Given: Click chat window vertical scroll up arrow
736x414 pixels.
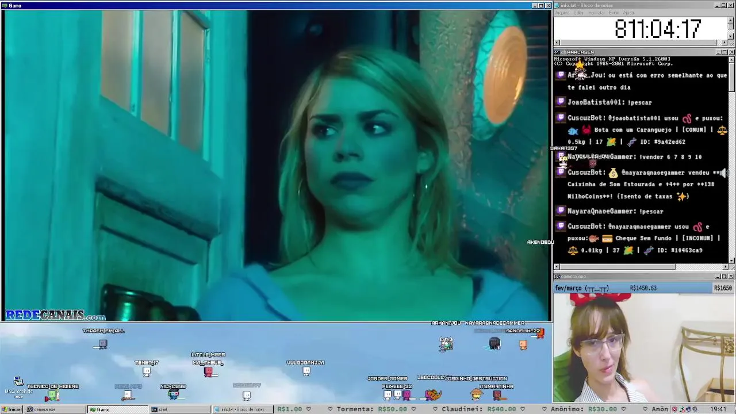Looking at the screenshot, I should click(731, 59).
